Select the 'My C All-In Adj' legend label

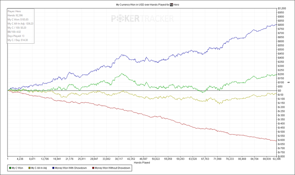point(39,168)
